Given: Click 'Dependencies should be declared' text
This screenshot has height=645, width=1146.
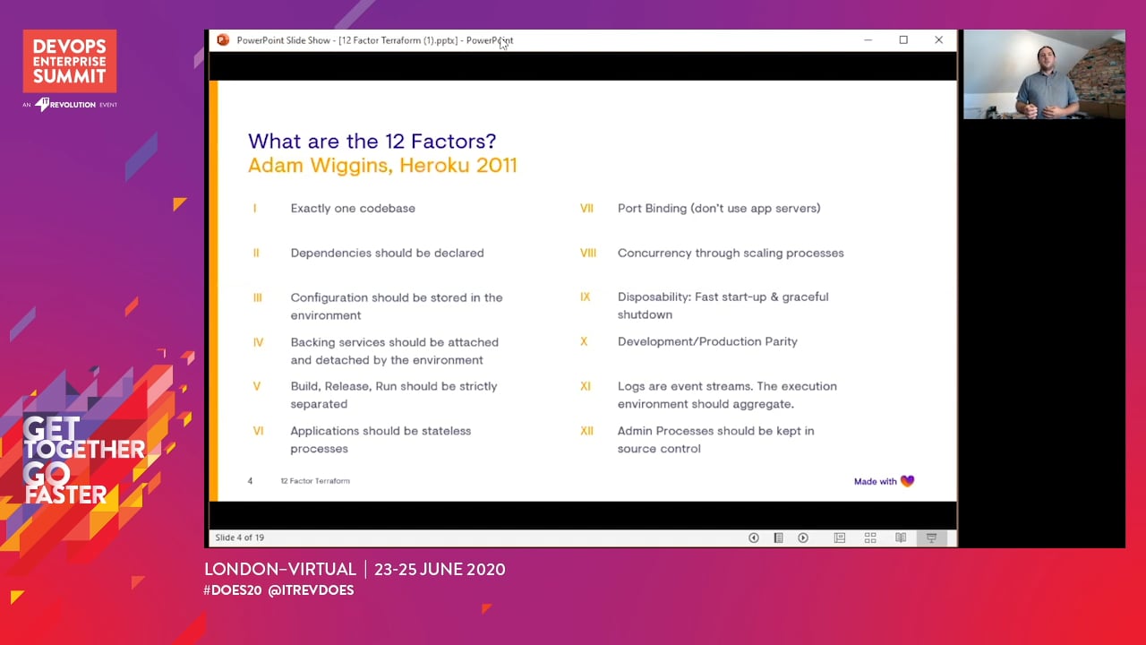Looking at the screenshot, I should pyautogui.click(x=387, y=253).
